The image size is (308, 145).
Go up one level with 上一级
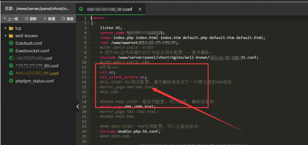click(x=11, y=19)
